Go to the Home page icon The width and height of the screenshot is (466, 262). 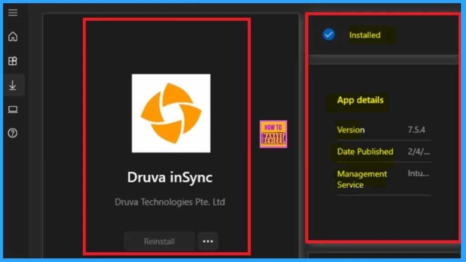pyautogui.click(x=13, y=36)
